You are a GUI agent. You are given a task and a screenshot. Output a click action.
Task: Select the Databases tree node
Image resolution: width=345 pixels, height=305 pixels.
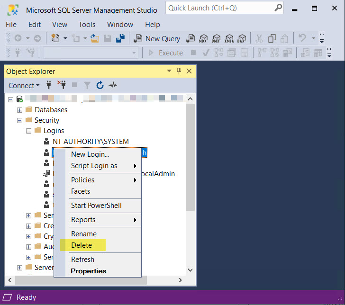[51, 110]
